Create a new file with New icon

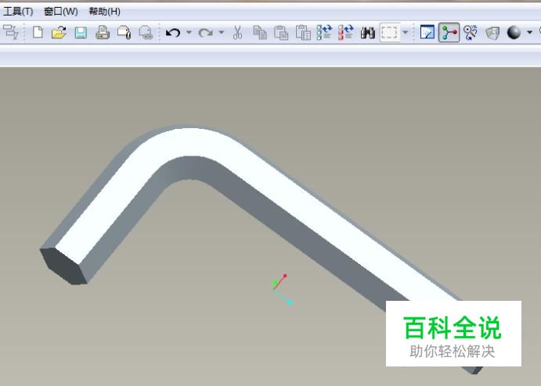coord(38,32)
